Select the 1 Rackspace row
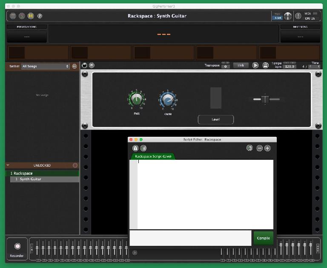 tap(42, 173)
